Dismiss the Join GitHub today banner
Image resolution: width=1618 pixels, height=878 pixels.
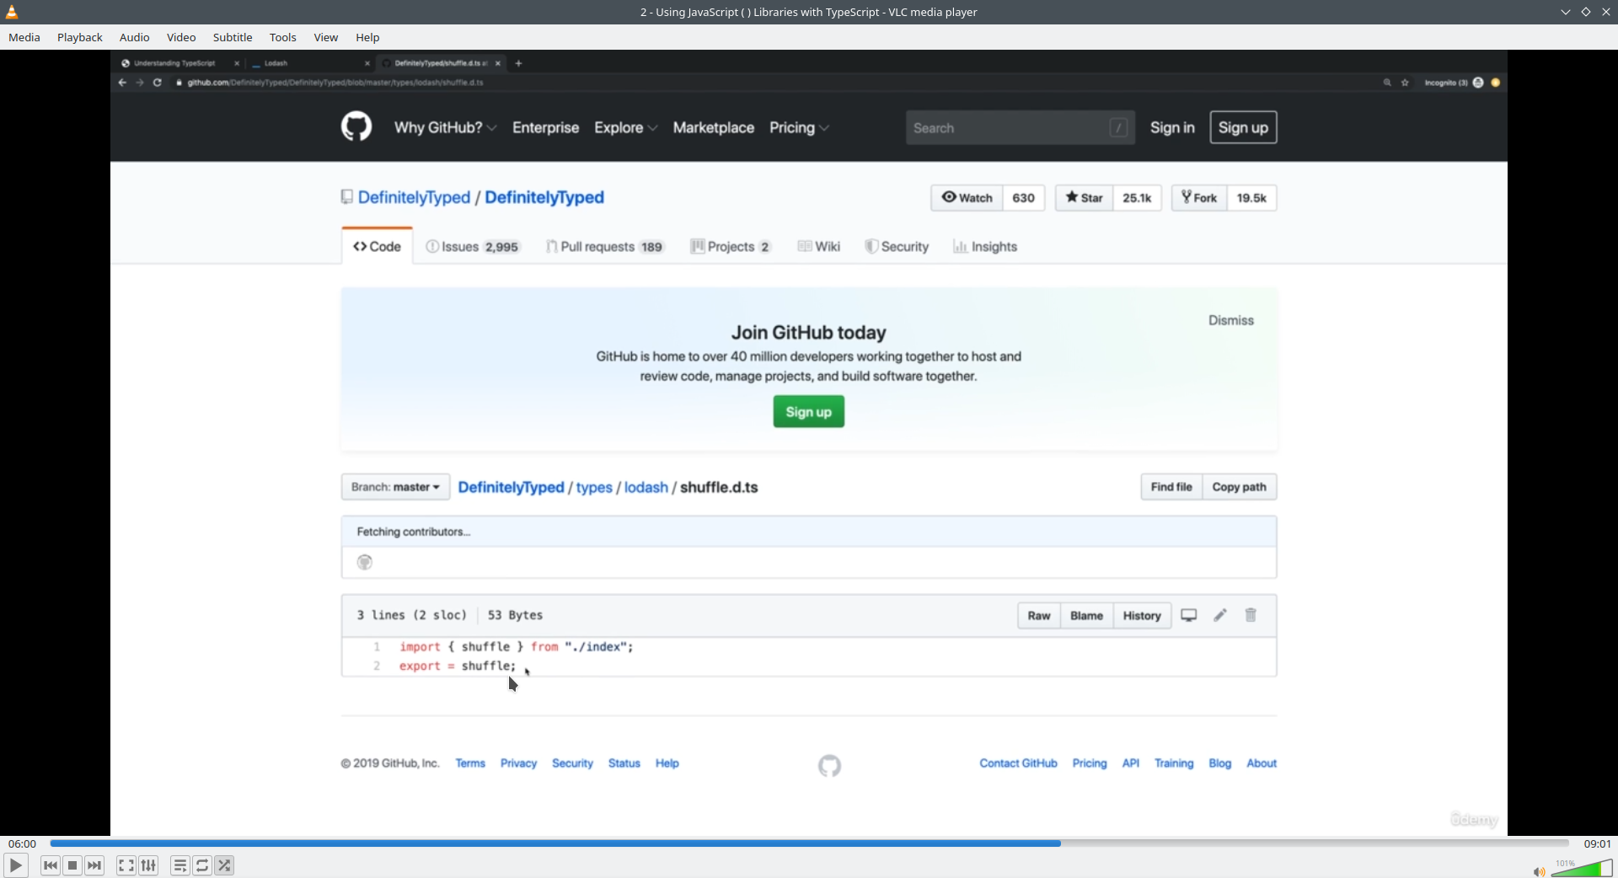[x=1231, y=320]
